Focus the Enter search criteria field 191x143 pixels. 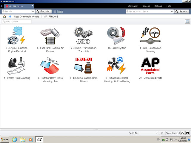pos(148,11)
